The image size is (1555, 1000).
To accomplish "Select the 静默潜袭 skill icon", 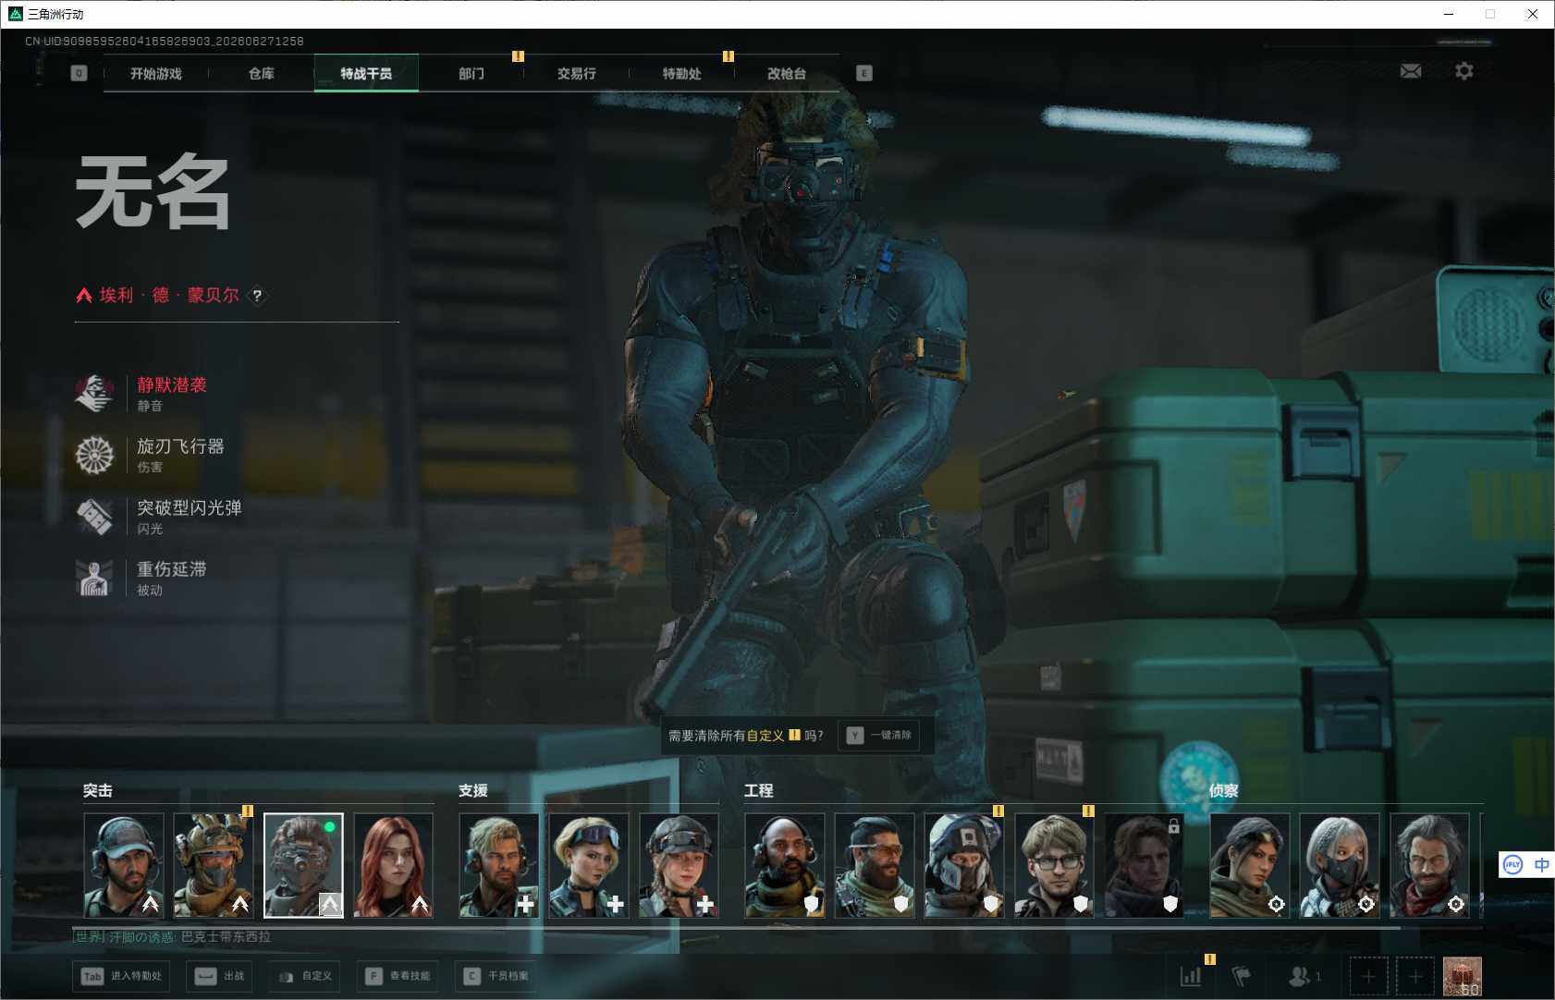I will pyautogui.click(x=94, y=394).
